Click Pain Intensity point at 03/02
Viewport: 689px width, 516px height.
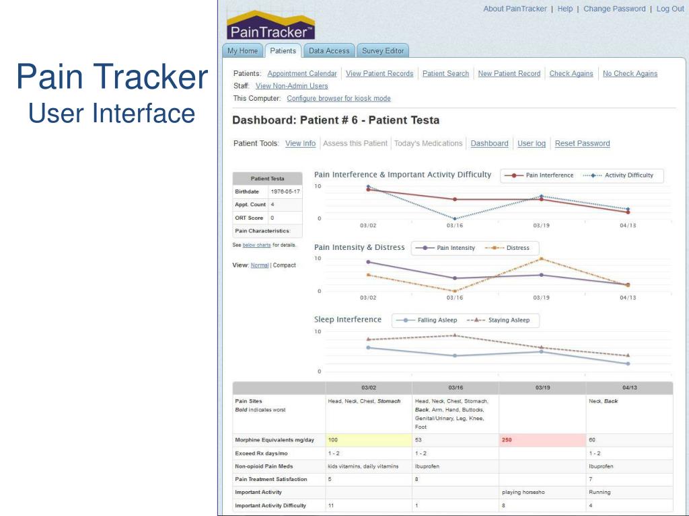pyautogui.click(x=368, y=262)
